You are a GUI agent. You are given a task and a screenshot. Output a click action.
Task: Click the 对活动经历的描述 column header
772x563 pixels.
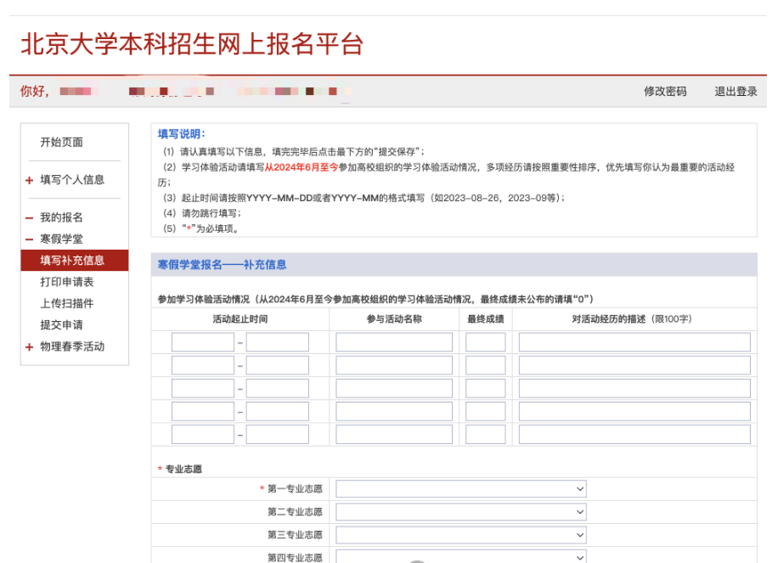pos(632,319)
